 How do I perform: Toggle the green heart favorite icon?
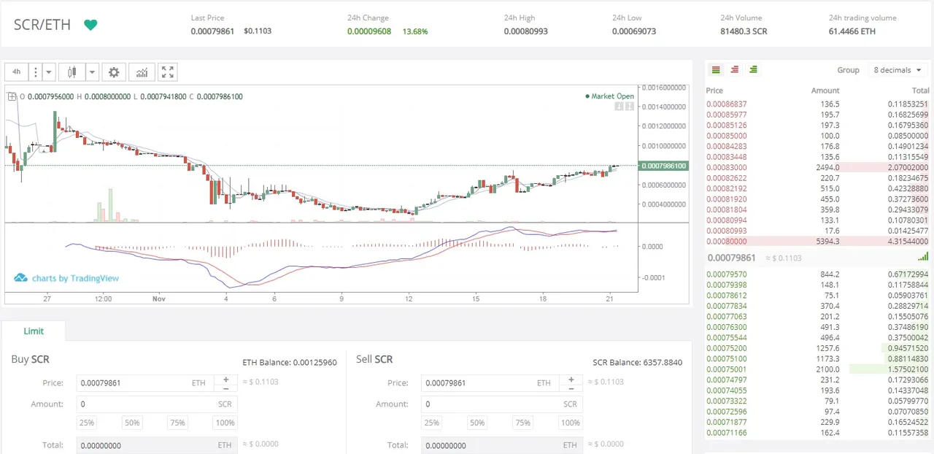[x=90, y=25]
